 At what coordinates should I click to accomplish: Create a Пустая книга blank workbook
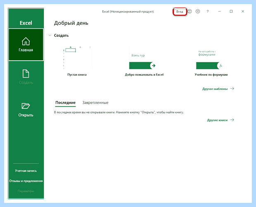pos(77,61)
